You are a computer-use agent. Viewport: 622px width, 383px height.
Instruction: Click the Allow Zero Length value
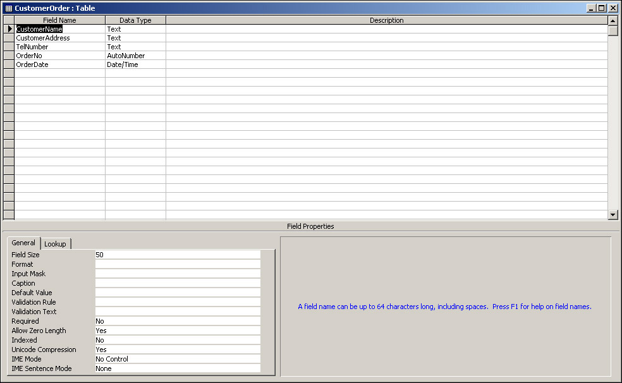pyautogui.click(x=177, y=331)
